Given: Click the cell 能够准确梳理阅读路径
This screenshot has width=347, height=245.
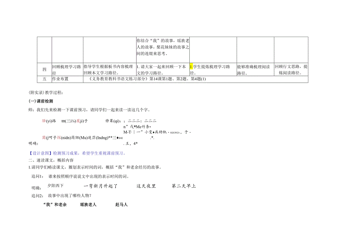Looking at the screenshot, I should 252,68.
